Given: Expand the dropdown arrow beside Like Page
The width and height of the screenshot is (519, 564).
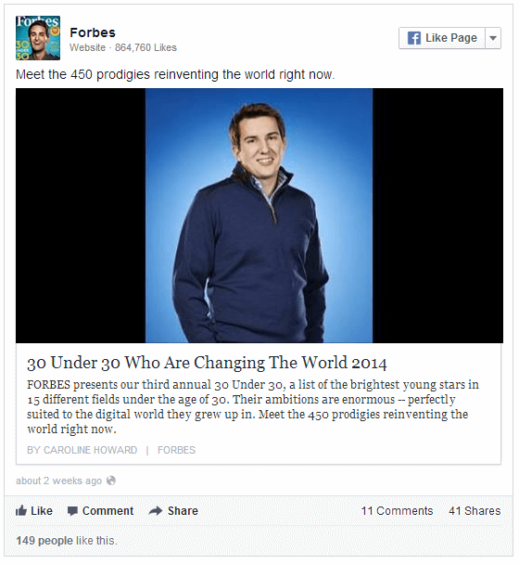Looking at the screenshot, I should [x=493, y=38].
